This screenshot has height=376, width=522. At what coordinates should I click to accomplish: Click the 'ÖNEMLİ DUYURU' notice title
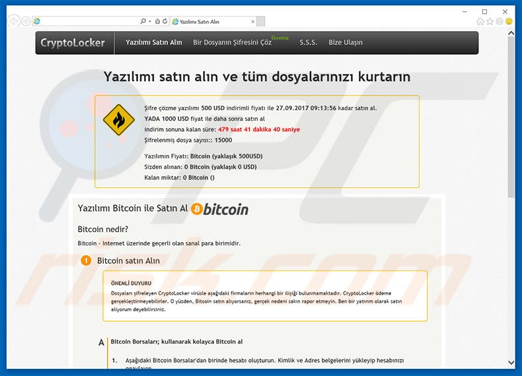click(x=131, y=283)
